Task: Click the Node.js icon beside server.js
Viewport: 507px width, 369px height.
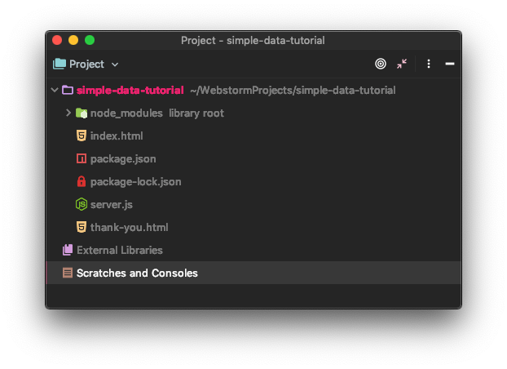Action: (x=82, y=204)
